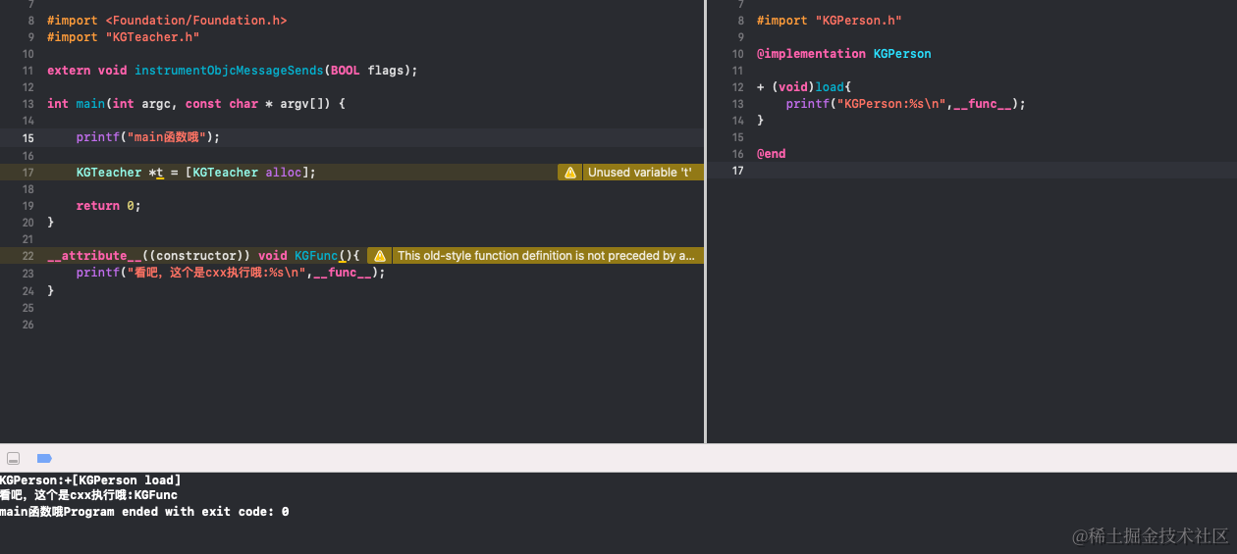Click console output line "KGPerson:+[KGPerson load]"
Screen dimensions: 1237x554
tap(90, 480)
